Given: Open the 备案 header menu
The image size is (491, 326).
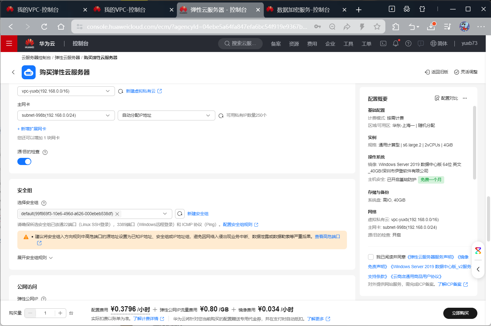Looking at the screenshot, I should (x=276, y=44).
